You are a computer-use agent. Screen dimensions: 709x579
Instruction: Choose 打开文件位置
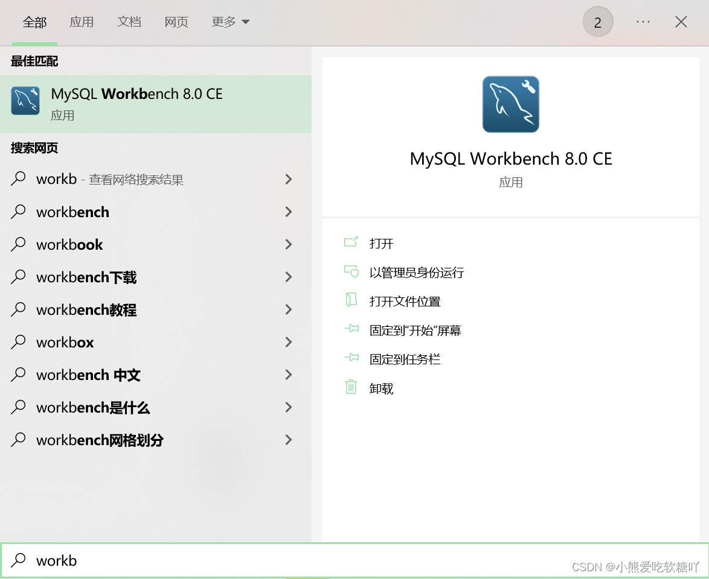click(405, 301)
